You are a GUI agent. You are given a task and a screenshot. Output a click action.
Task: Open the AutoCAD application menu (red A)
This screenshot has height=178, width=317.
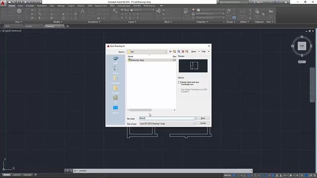click(x=3, y=3)
